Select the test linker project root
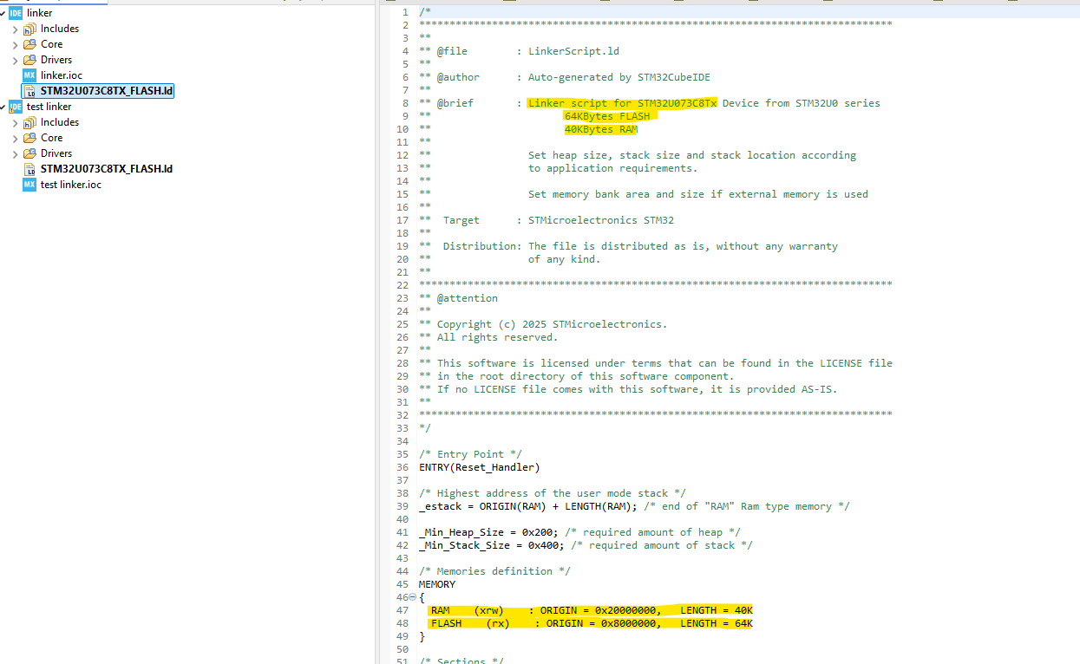The height and width of the screenshot is (664, 1080). pyautogui.click(x=48, y=106)
